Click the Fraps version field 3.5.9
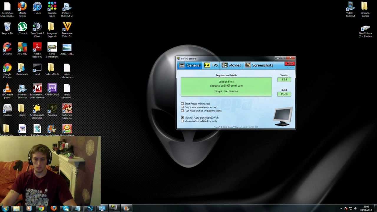Screen dimensions: 377x212 pos(284,79)
